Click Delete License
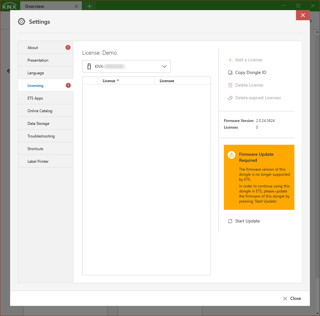This screenshot has width=320, height=316. pyautogui.click(x=245, y=85)
